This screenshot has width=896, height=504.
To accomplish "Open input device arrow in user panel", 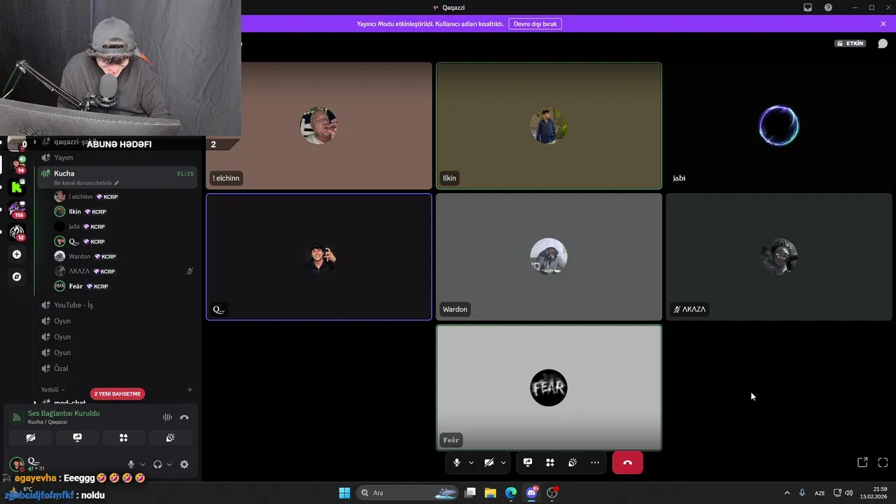I will (x=143, y=464).
